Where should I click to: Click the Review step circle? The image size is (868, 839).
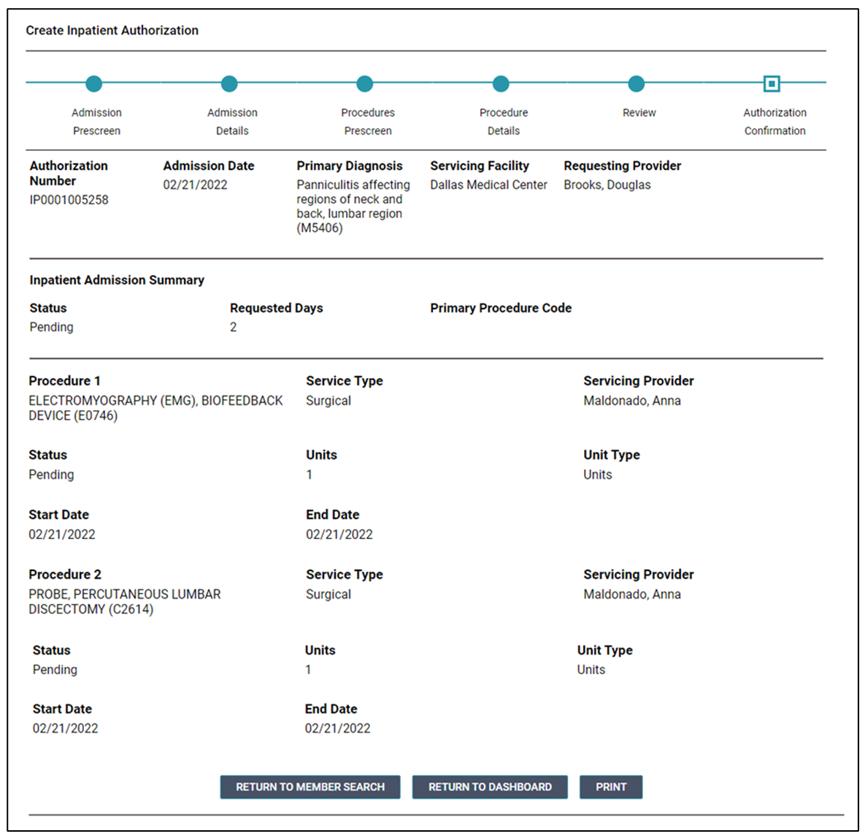click(x=637, y=84)
